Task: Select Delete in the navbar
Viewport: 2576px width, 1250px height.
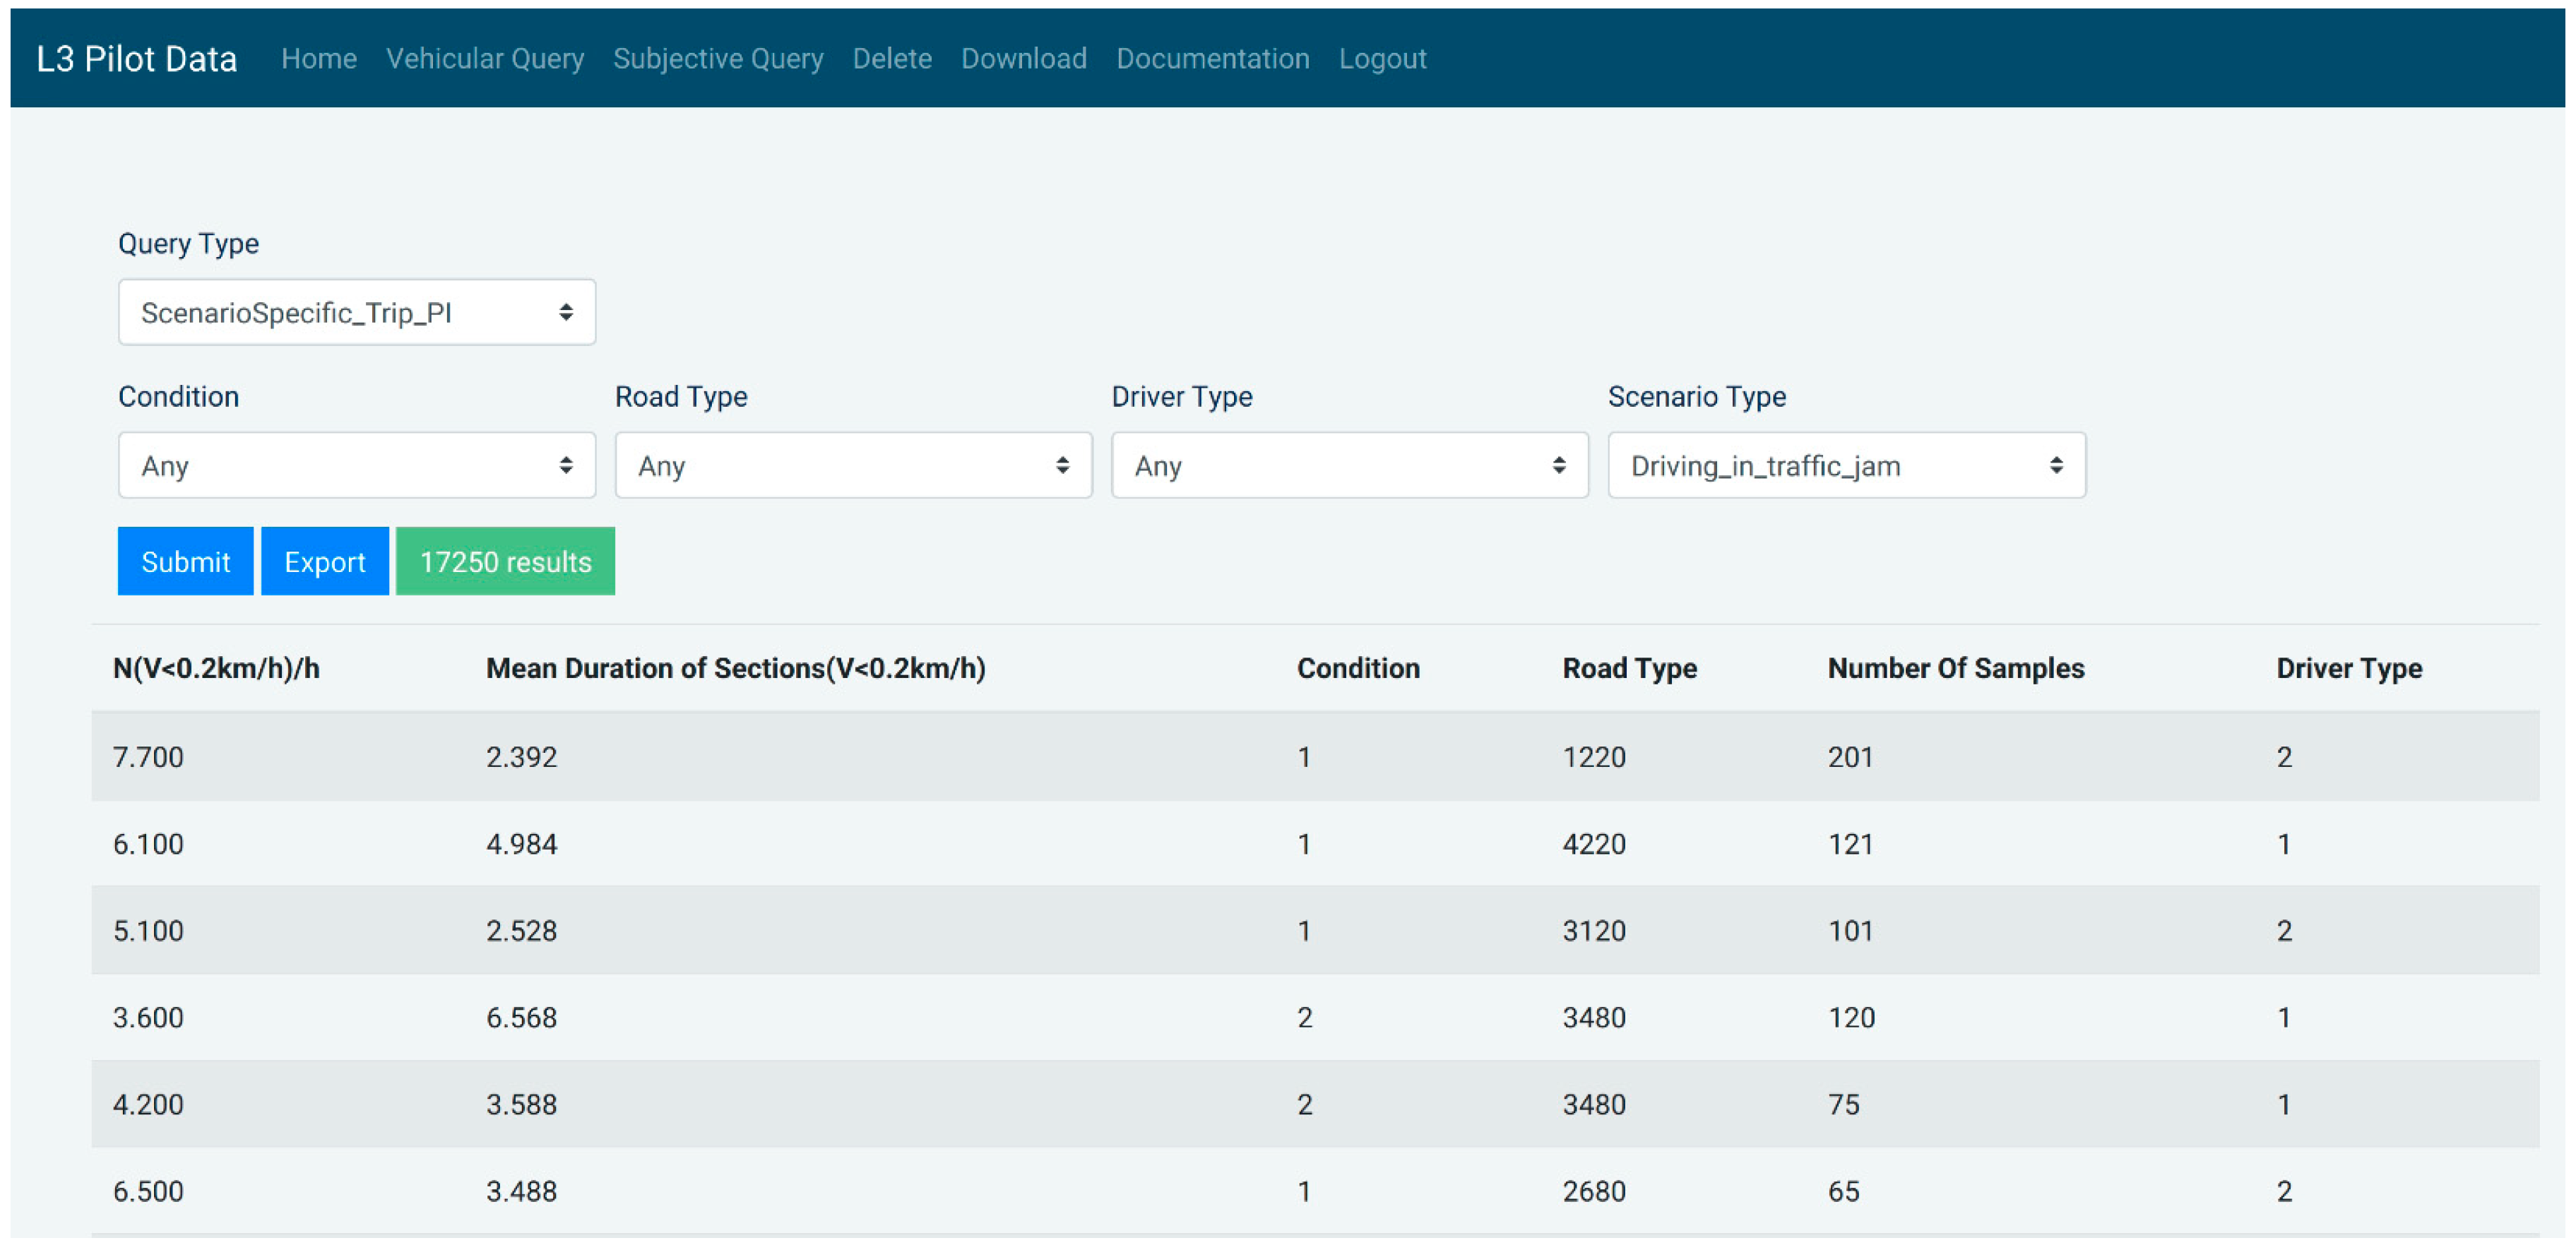Action: click(x=891, y=59)
